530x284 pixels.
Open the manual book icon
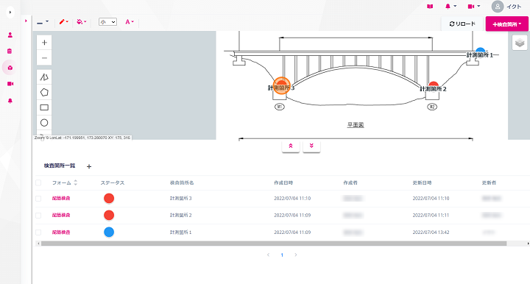(x=430, y=7)
